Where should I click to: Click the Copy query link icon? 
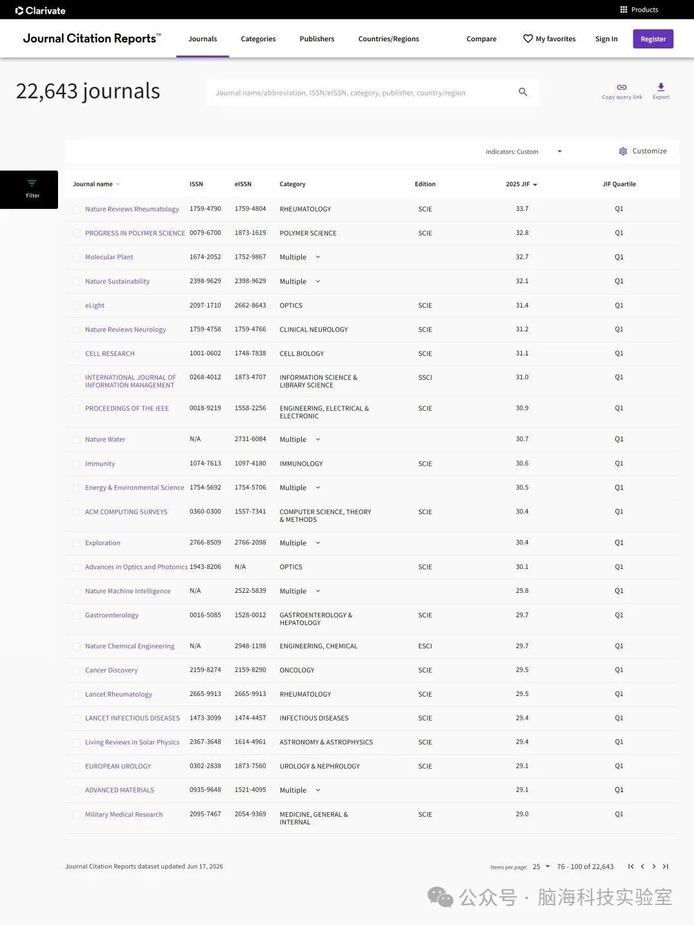622,87
